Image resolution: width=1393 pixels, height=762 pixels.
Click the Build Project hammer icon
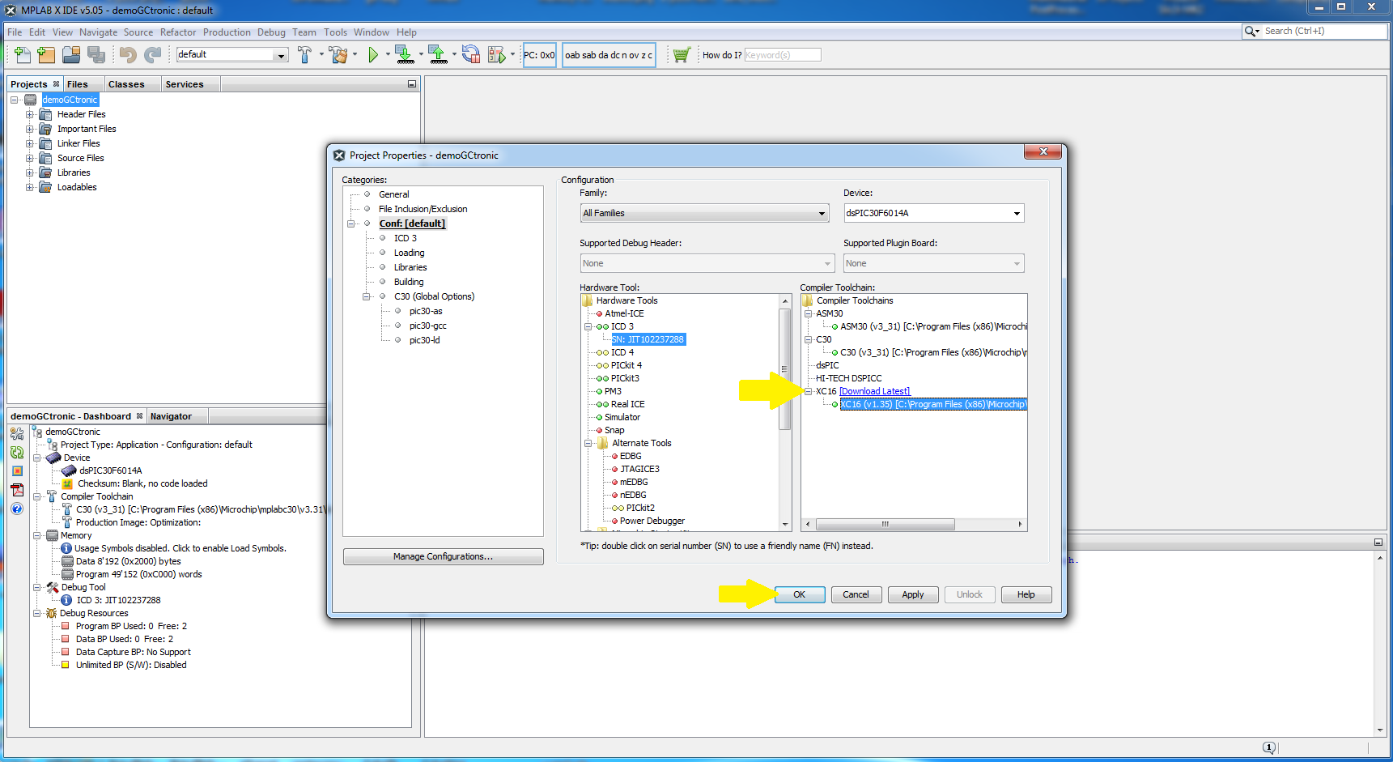[304, 55]
